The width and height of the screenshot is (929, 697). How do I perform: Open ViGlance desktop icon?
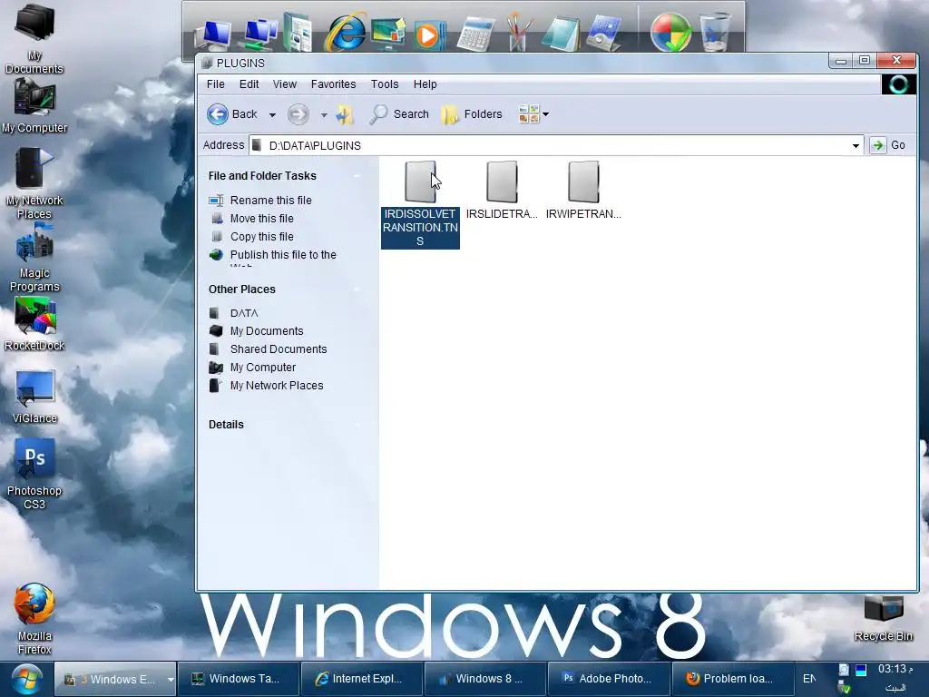pyautogui.click(x=34, y=396)
